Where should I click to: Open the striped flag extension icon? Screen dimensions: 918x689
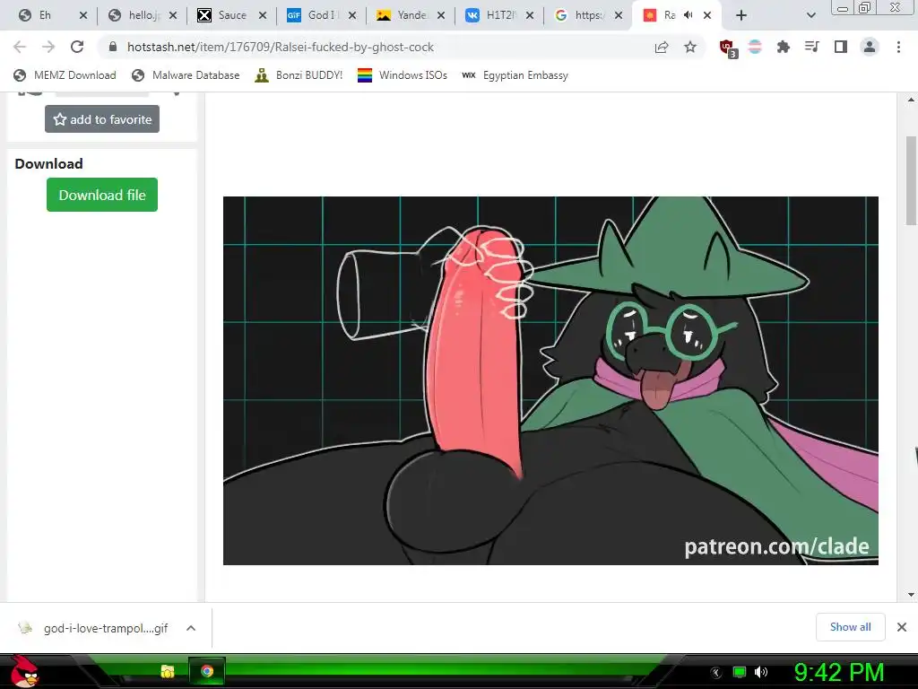pos(755,47)
